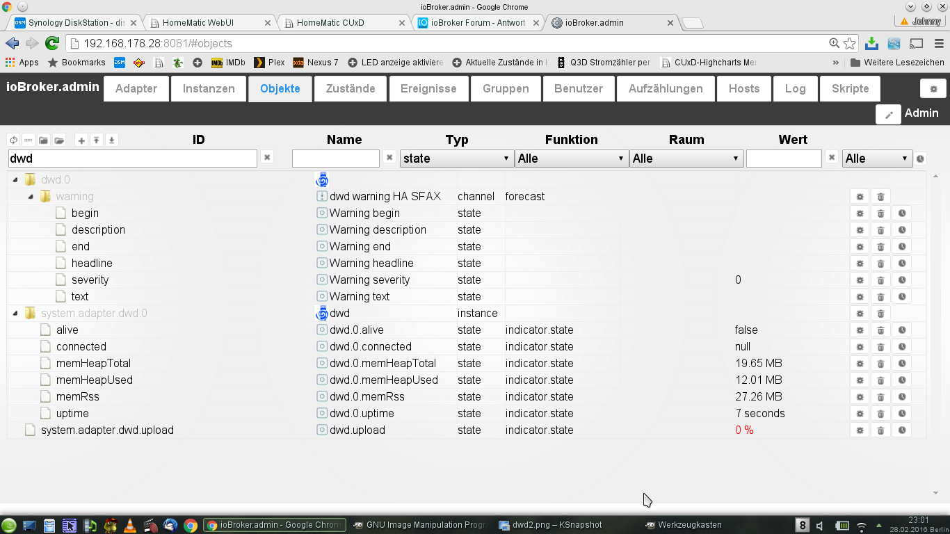Viewport: 950px width, 534px height.
Task: Open the Nexus 7 bookmark
Action: [x=316, y=63]
